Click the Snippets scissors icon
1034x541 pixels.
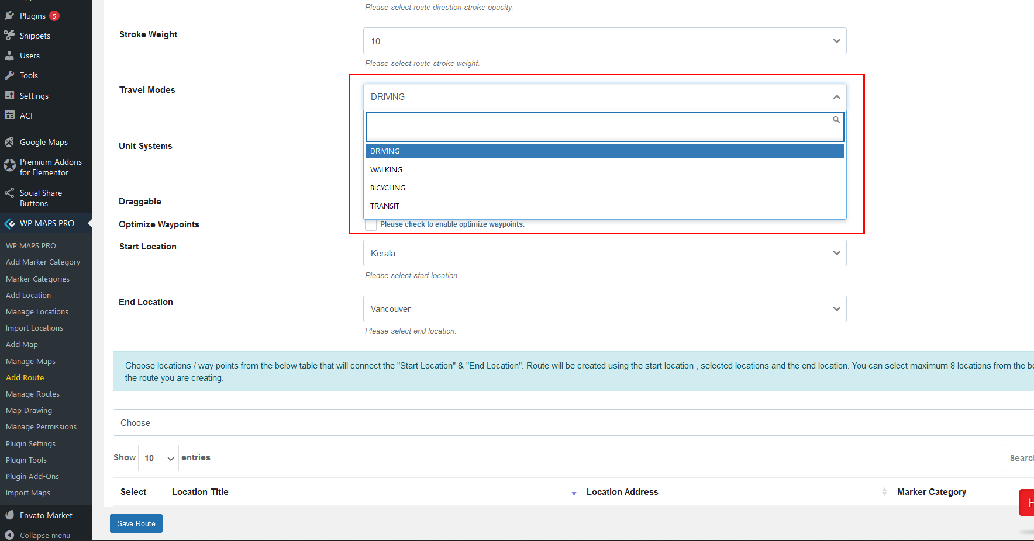point(9,36)
